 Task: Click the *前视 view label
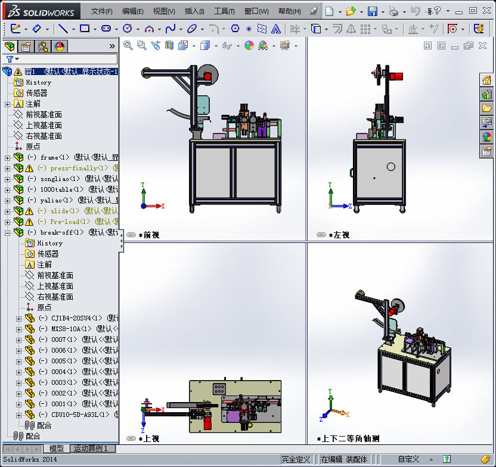click(x=148, y=235)
